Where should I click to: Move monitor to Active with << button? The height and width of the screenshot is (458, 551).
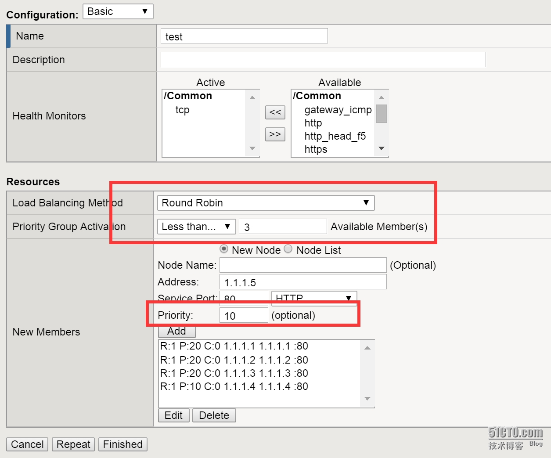[x=275, y=112]
